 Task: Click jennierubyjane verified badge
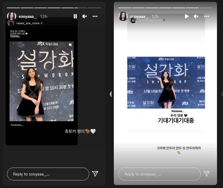point(164,20)
